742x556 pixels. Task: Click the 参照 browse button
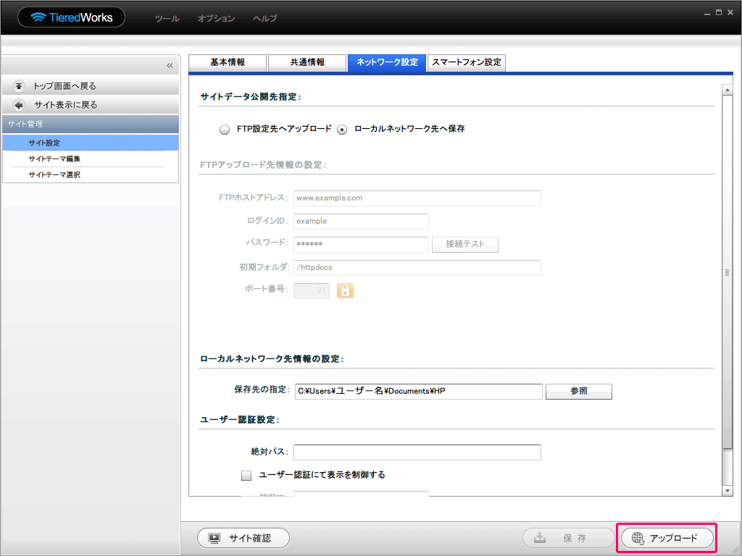(578, 392)
